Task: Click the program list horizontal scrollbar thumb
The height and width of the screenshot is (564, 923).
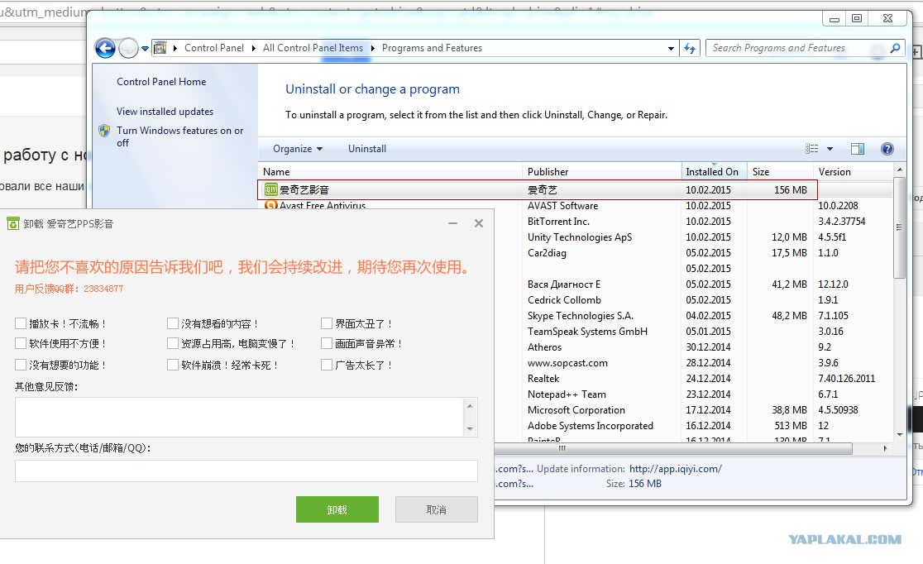Action: pos(673,448)
